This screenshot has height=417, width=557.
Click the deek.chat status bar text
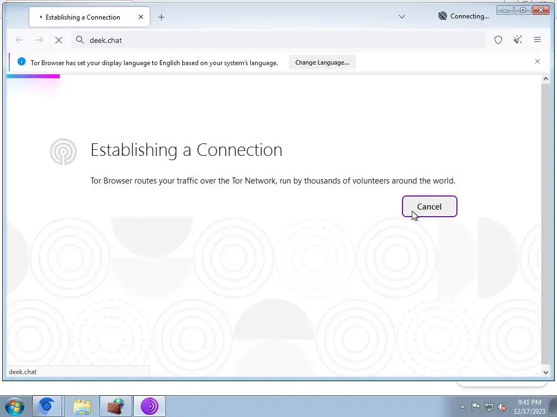pos(23,371)
